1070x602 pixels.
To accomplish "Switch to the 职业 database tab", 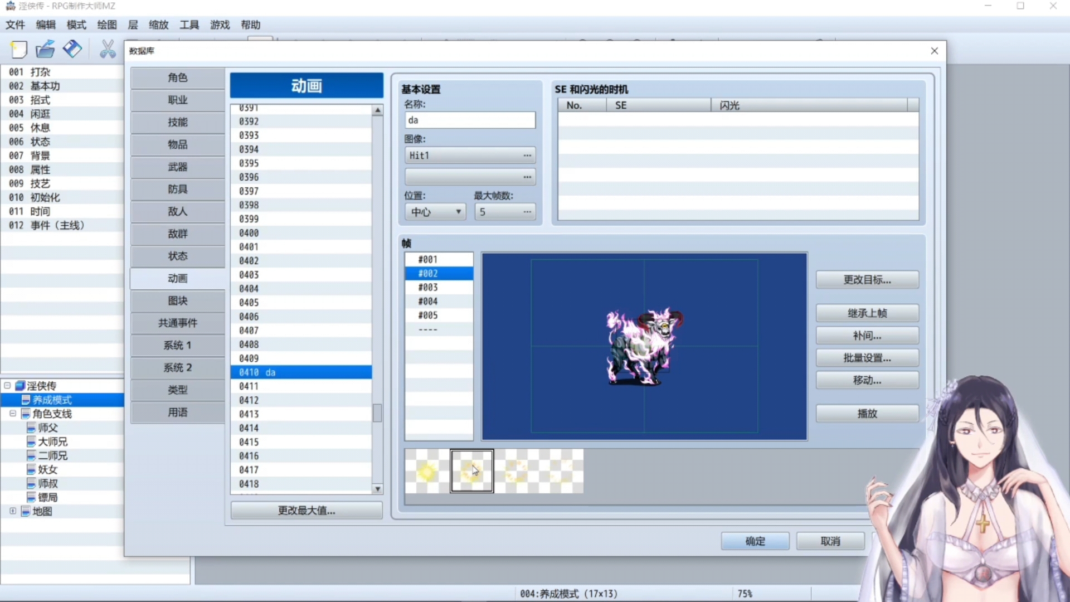I will pyautogui.click(x=178, y=100).
